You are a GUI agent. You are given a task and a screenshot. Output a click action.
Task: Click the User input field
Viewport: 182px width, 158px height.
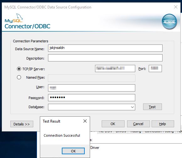pyautogui.click(x=92, y=88)
